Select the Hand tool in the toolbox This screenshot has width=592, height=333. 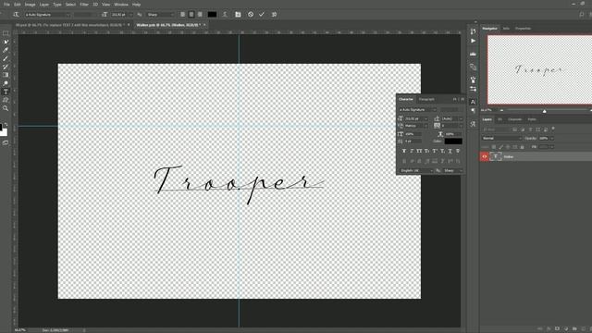click(6, 100)
